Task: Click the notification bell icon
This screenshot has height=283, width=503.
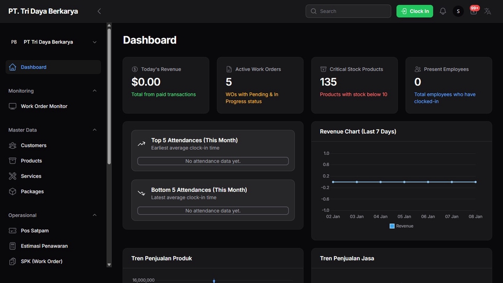Action: click(x=443, y=11)
